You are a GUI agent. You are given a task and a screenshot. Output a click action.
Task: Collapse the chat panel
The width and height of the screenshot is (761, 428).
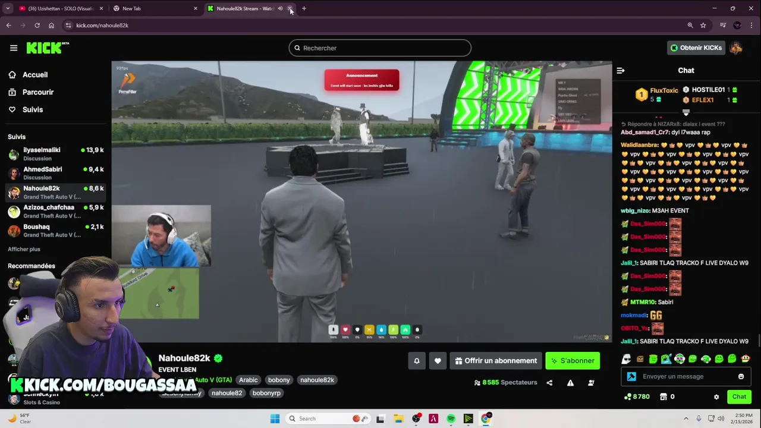point(621,71)
